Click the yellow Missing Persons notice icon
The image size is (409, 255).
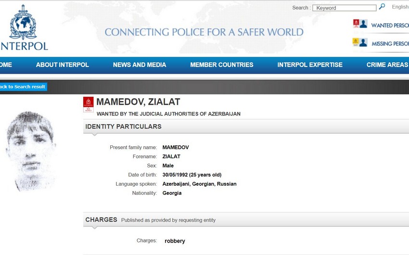pos(356,42)
